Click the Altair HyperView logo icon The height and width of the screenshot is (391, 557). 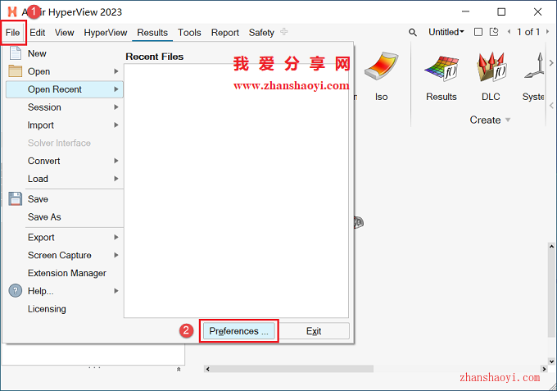(x=12, y=11)
